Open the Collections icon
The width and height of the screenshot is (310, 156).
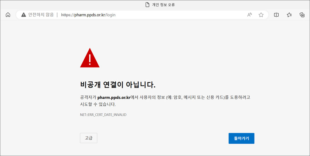click(x=302, y=15)
